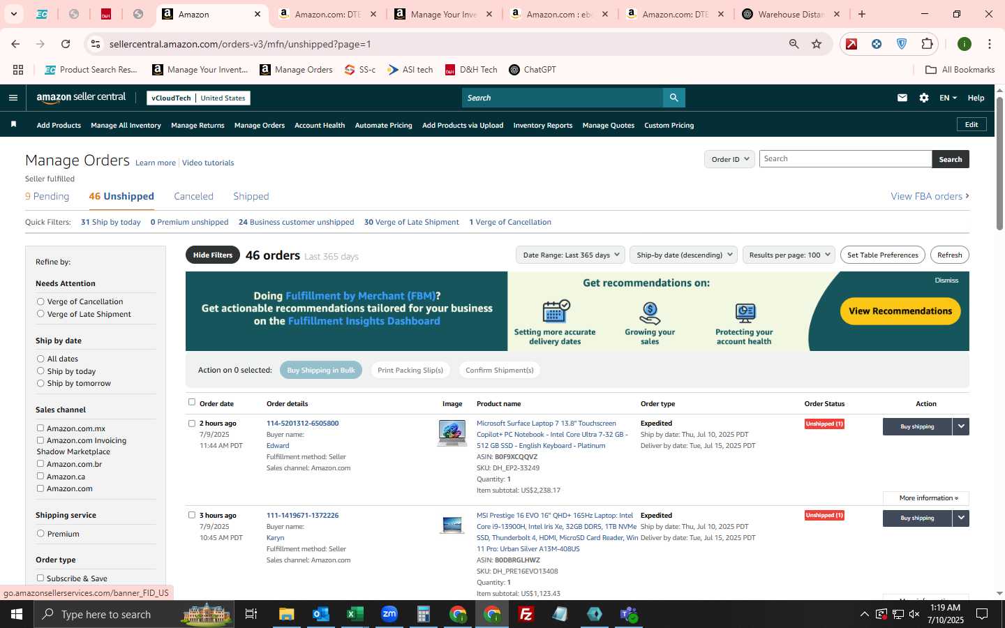The width and height of the screenshot is (1005, 628).
Task: Switch to the Pending orders tab
Action: click(x=47, y=197)
